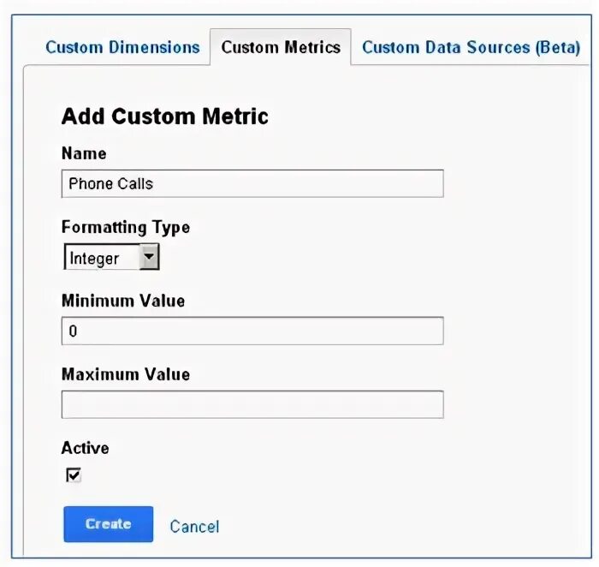Viewport: 599px width, 567px height.
Task: Click the Name field label
Action: (x=84, y=153)
